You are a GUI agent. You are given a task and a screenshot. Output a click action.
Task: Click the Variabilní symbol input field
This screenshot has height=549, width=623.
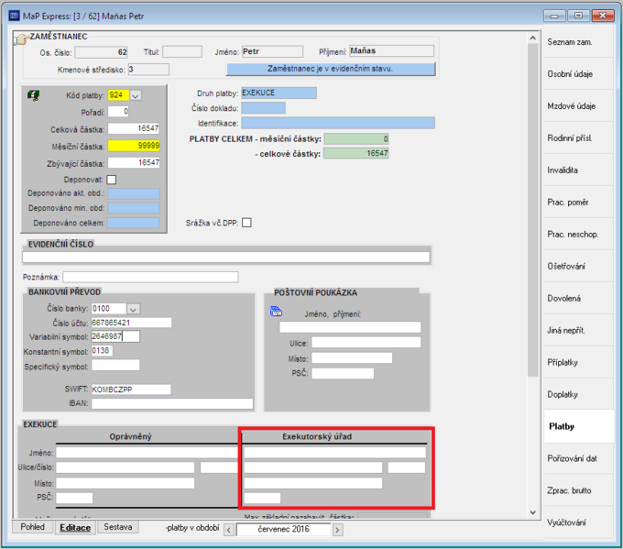115,336
